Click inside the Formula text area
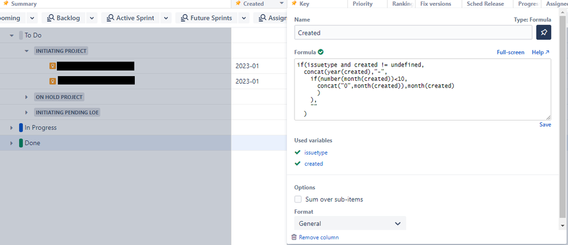568x245 pixels. coord(423,89)
